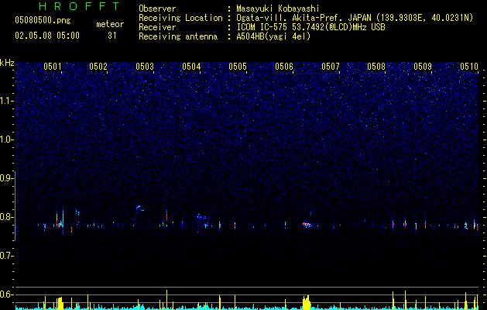Click the wide yellow power block below 0506
Screen dimensions: 487x310
click(307, 302)
